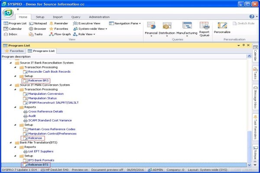Collapse Source IT Bank Reconciliation System node

pos(11,63)
